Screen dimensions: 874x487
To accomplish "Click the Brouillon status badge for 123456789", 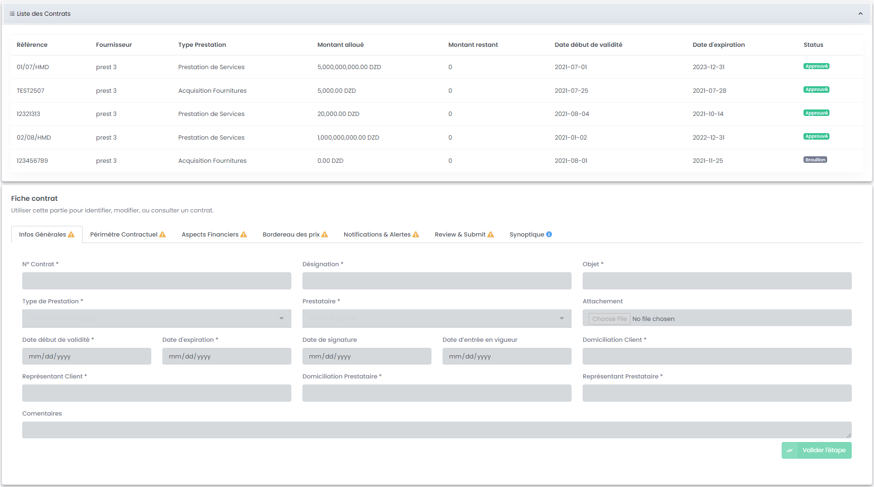I will [x=815, y=160].
